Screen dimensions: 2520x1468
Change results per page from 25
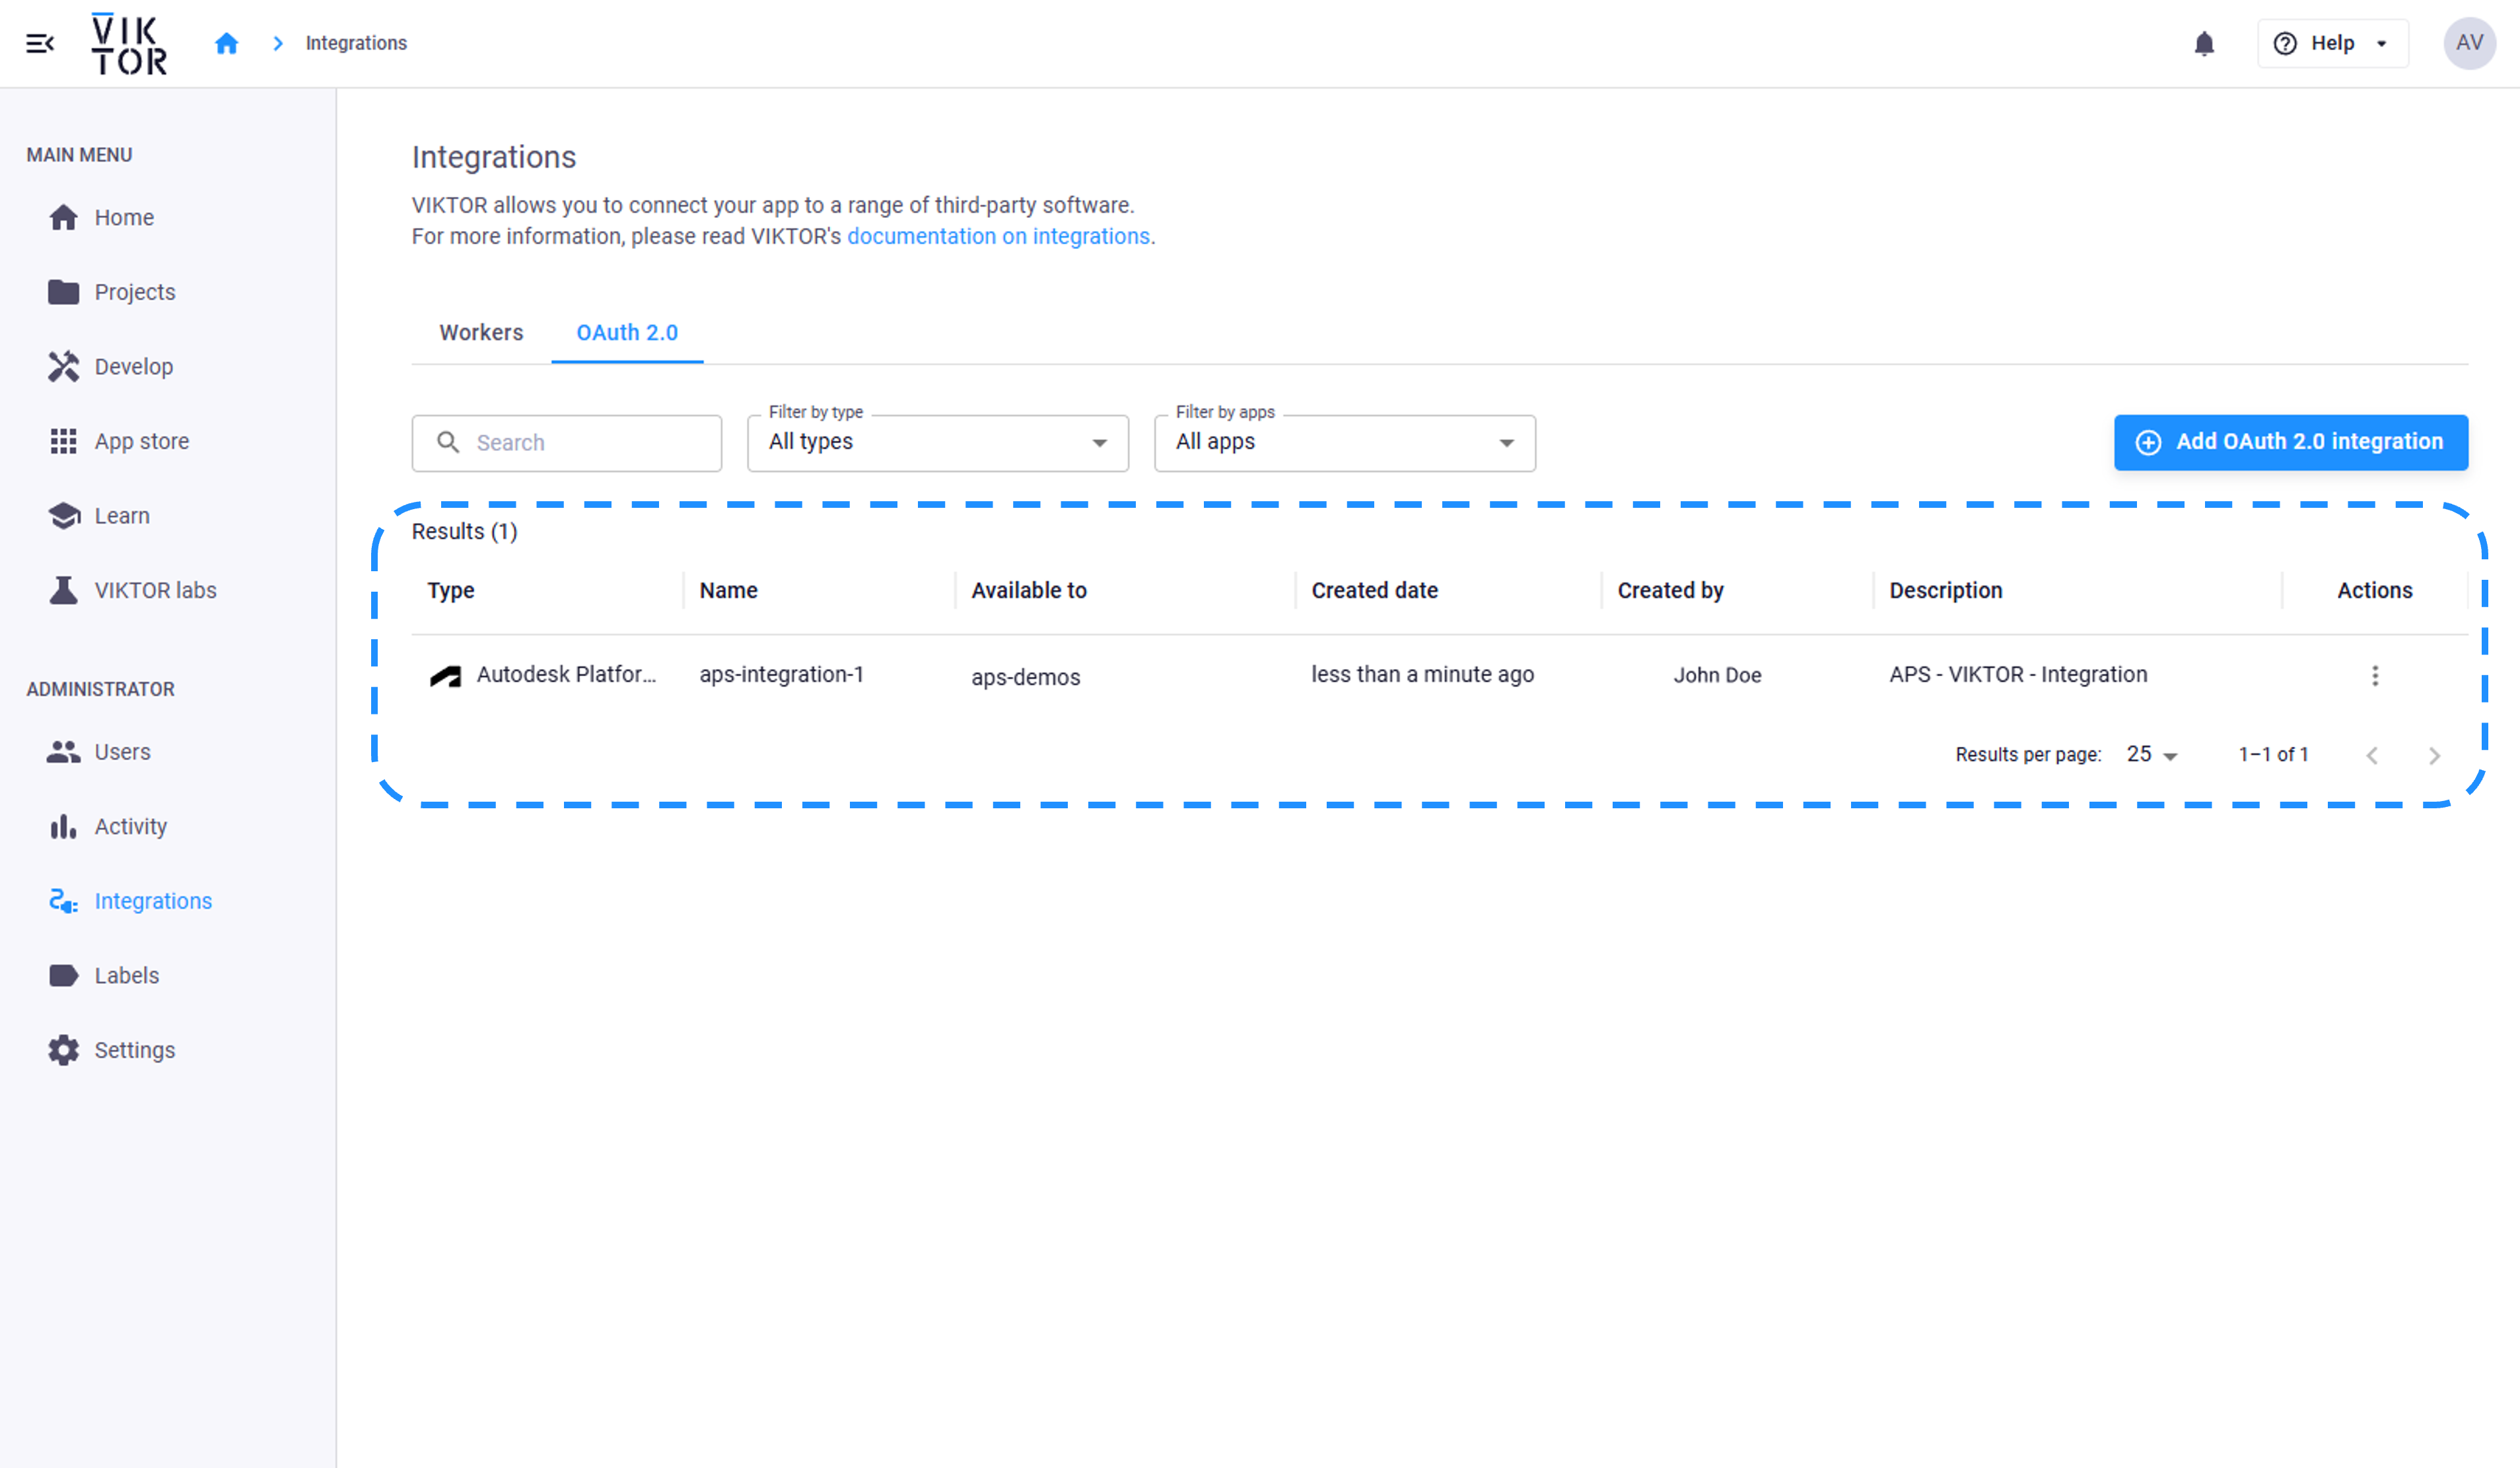[2152, 755]
